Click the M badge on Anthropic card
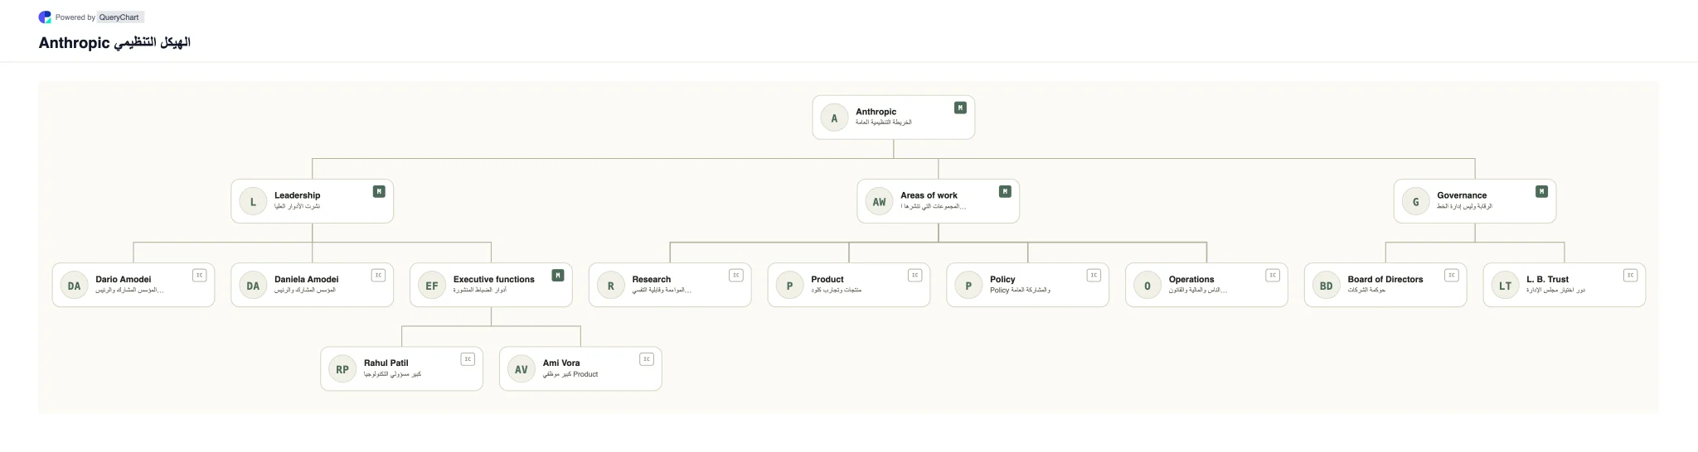The height and width of the screenshot is (452, 1698). tap(960, 108)
